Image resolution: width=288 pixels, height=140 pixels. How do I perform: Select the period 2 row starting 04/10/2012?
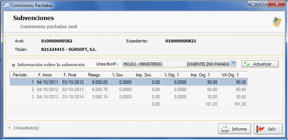click(128, 89)
